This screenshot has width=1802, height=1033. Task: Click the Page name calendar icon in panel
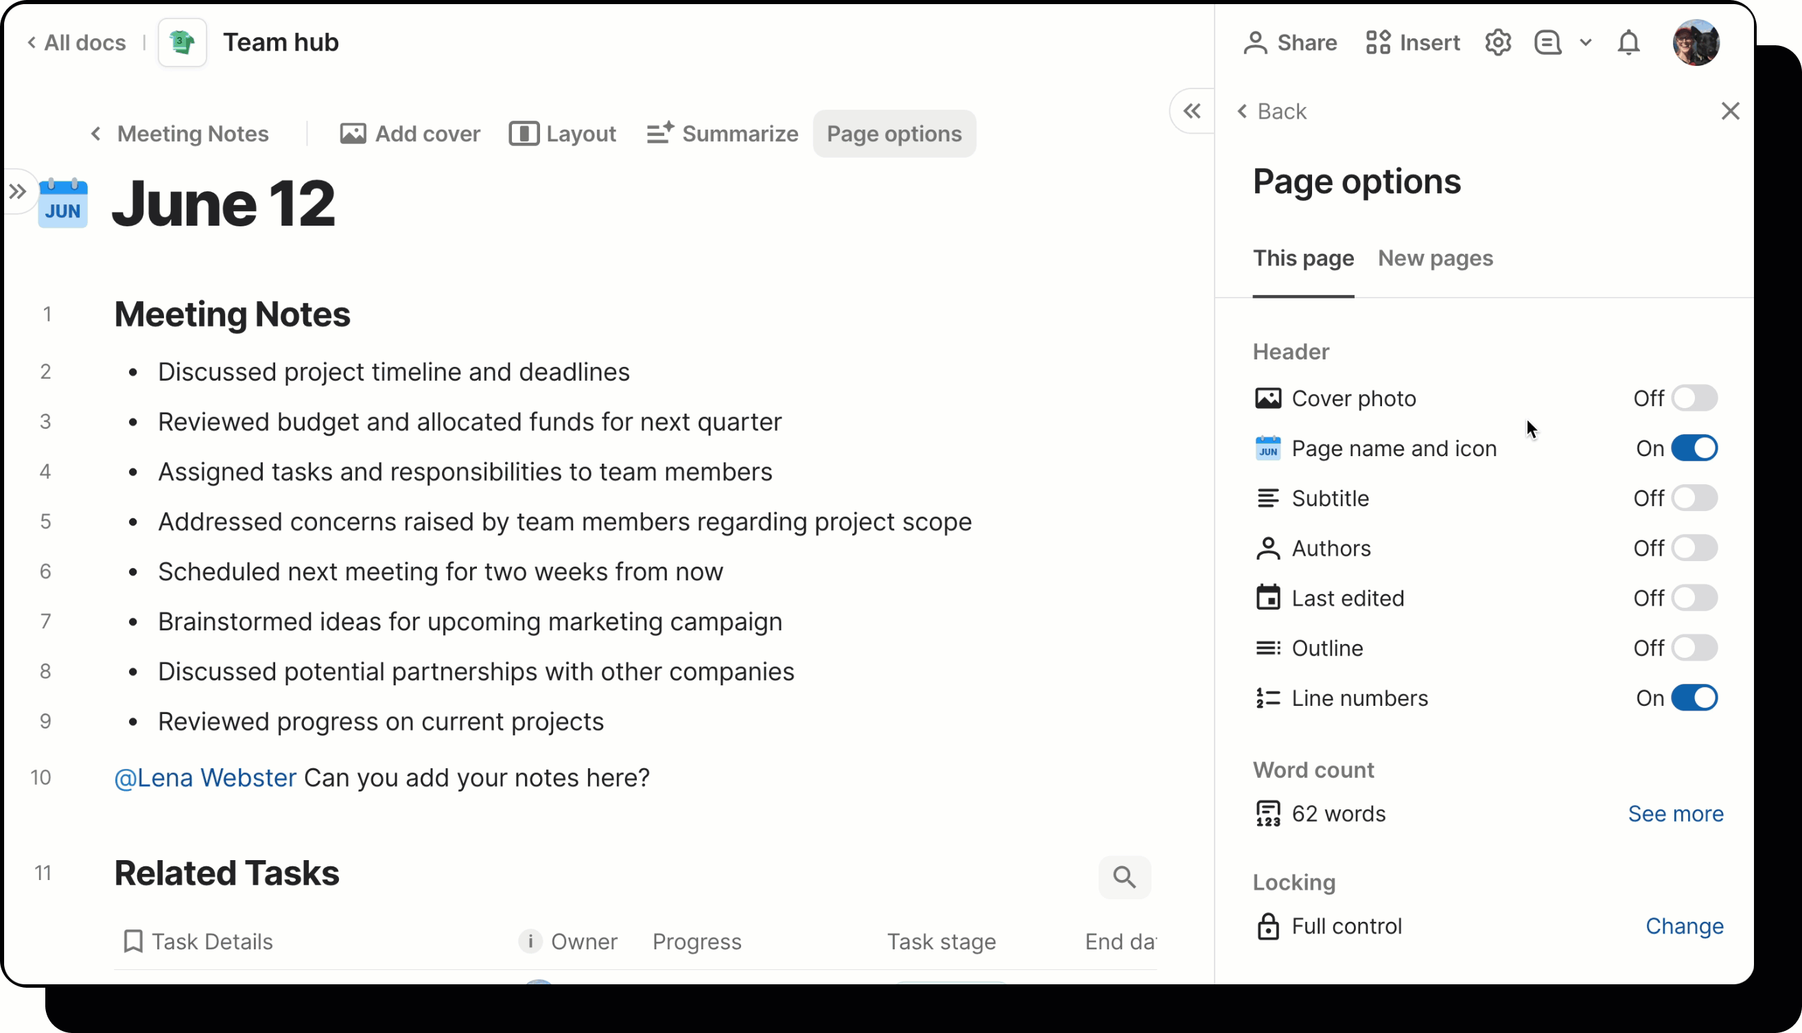coord(1267,449)
